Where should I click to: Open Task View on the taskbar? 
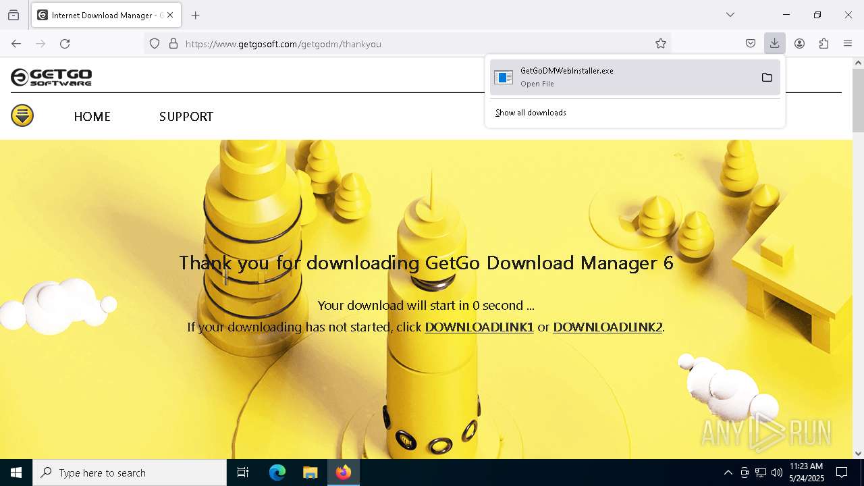point(243,473)
